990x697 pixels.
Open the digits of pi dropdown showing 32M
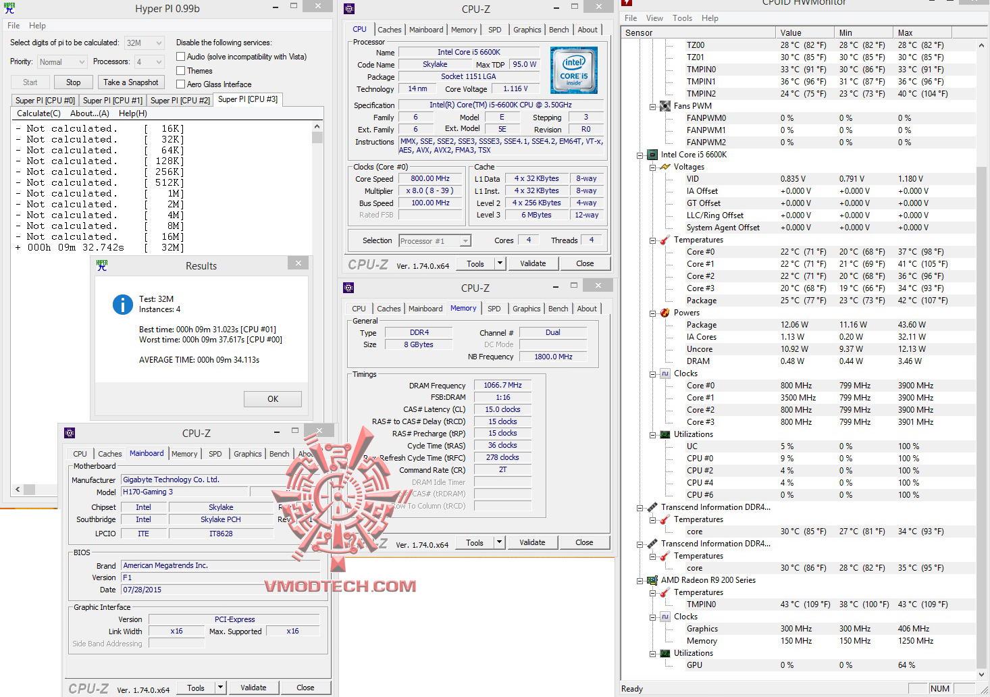145,43
